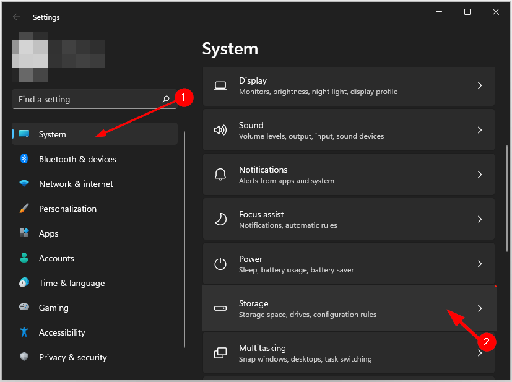Click the back arrow navigation button
This screenshot has height=382, width=512.
click(17, 17)
